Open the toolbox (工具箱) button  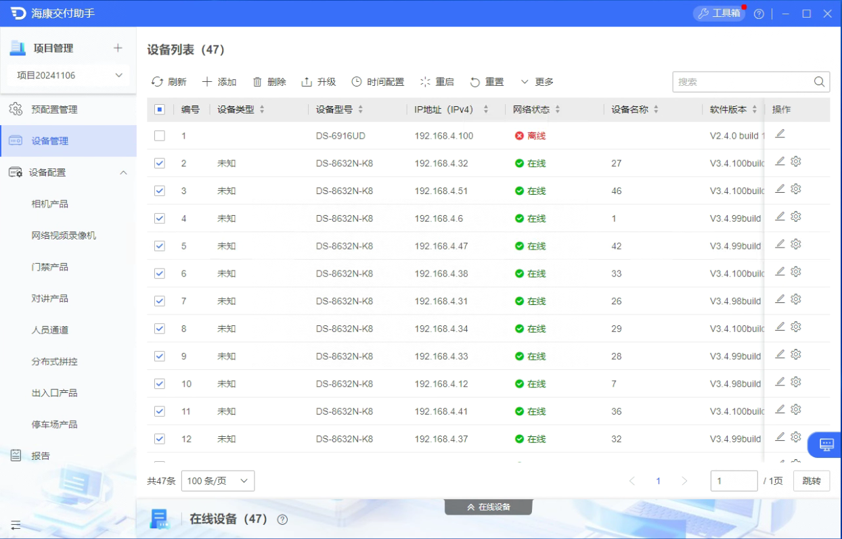[719, 14]
